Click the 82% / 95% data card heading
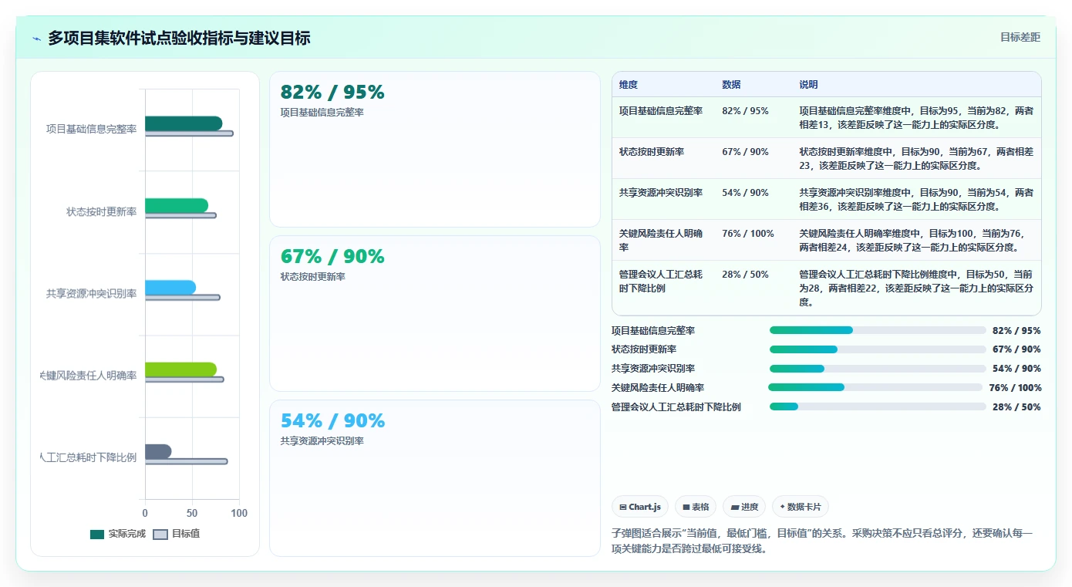 [332, 92]
